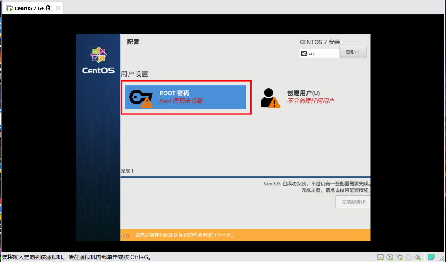Click the red '不会创建任何用户' status text
This screenshot has width=446, height=262.
[x=310, y=101]
